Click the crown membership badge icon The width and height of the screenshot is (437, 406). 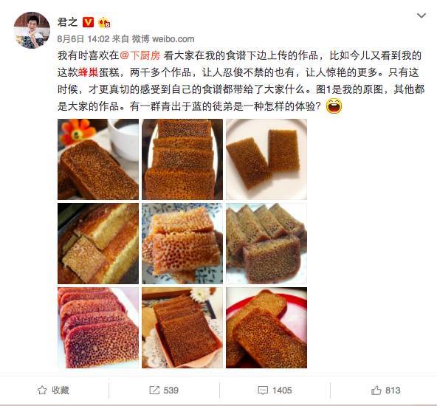tap(104, 22)
